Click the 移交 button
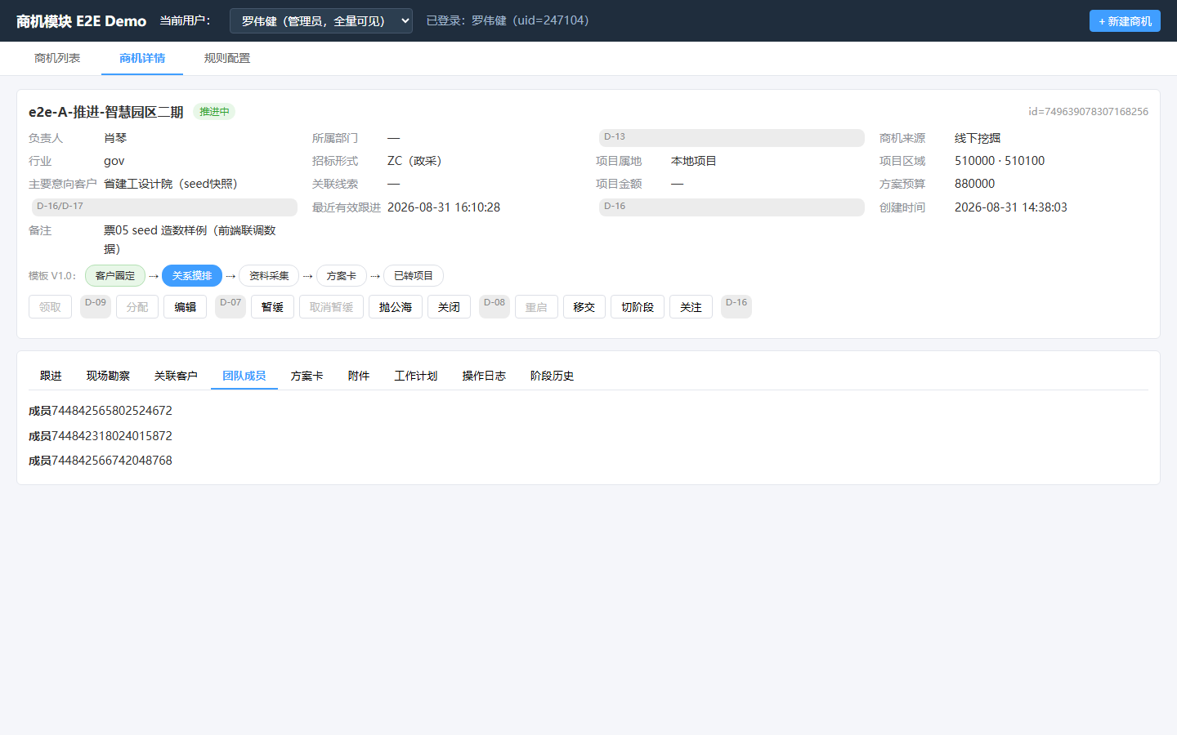The height and width of the screenshot is (735, 1177). tap(584, 307)
